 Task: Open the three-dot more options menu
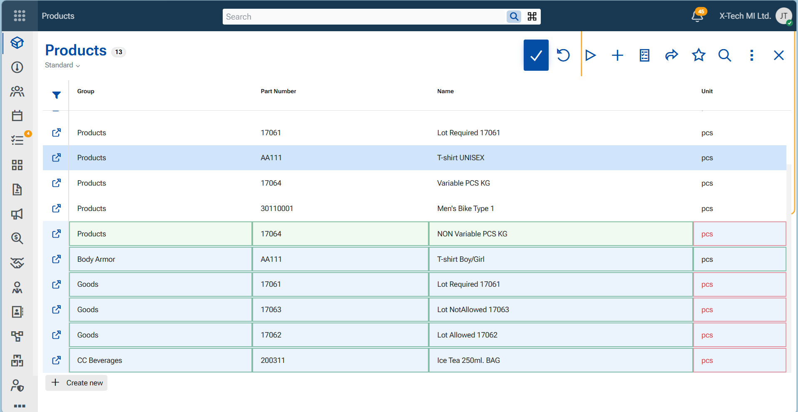751,55
